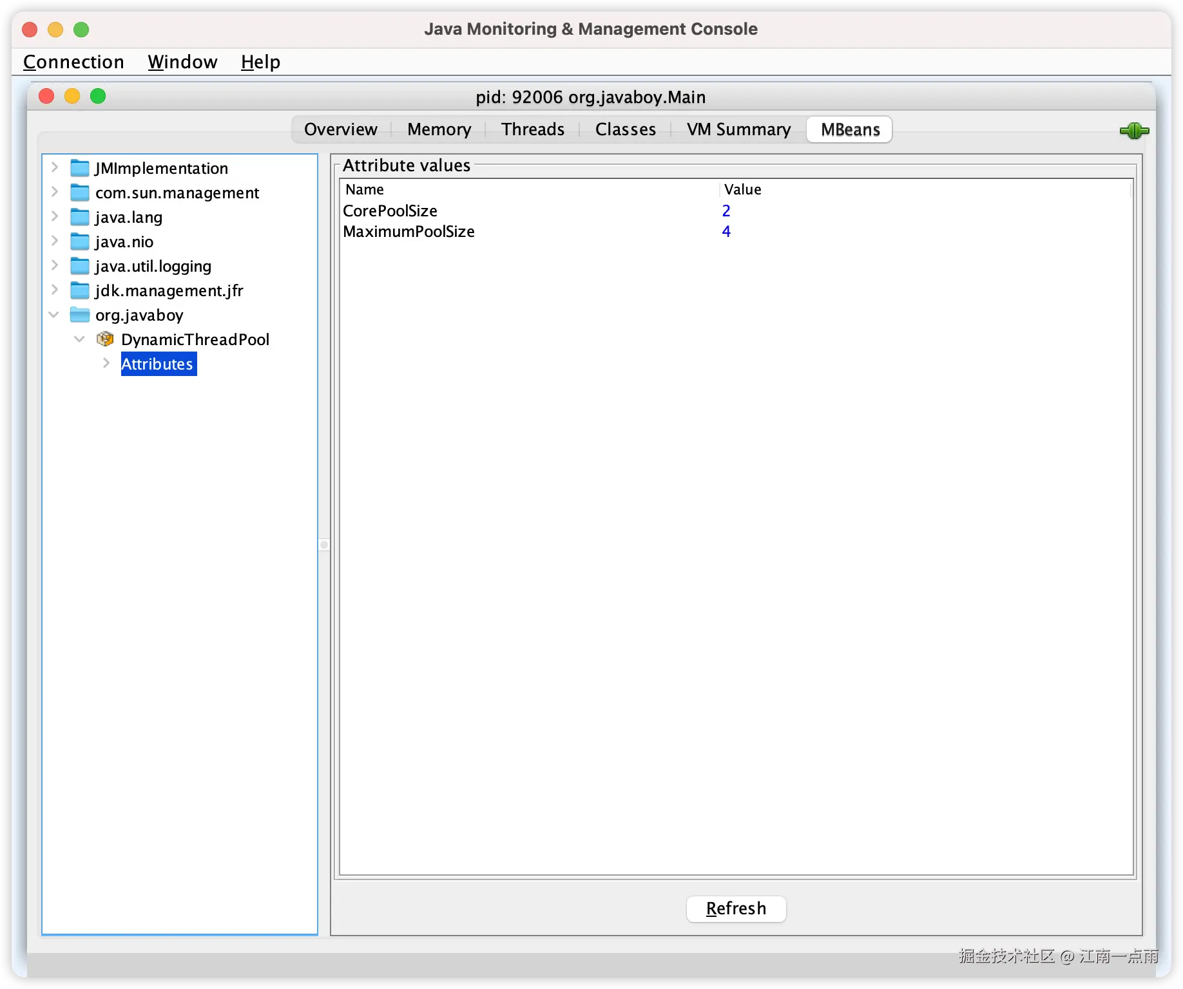Click the MaximumPoolSize value 4
The image size is (1183, 989).
coord(726,231)
